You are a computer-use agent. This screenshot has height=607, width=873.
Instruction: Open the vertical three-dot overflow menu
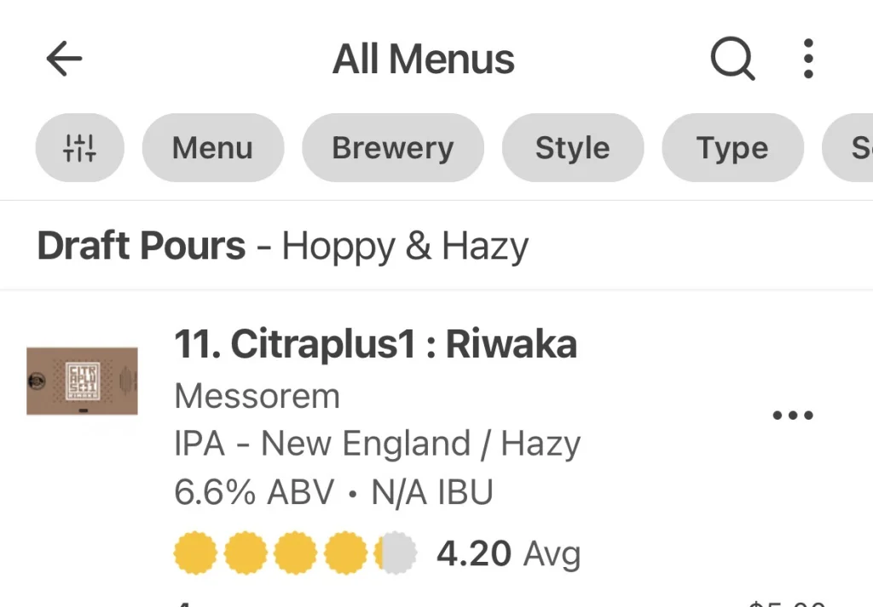point(808,59)
